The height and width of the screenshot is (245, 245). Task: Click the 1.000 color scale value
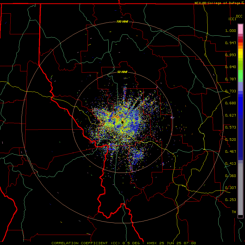point(231,30)
